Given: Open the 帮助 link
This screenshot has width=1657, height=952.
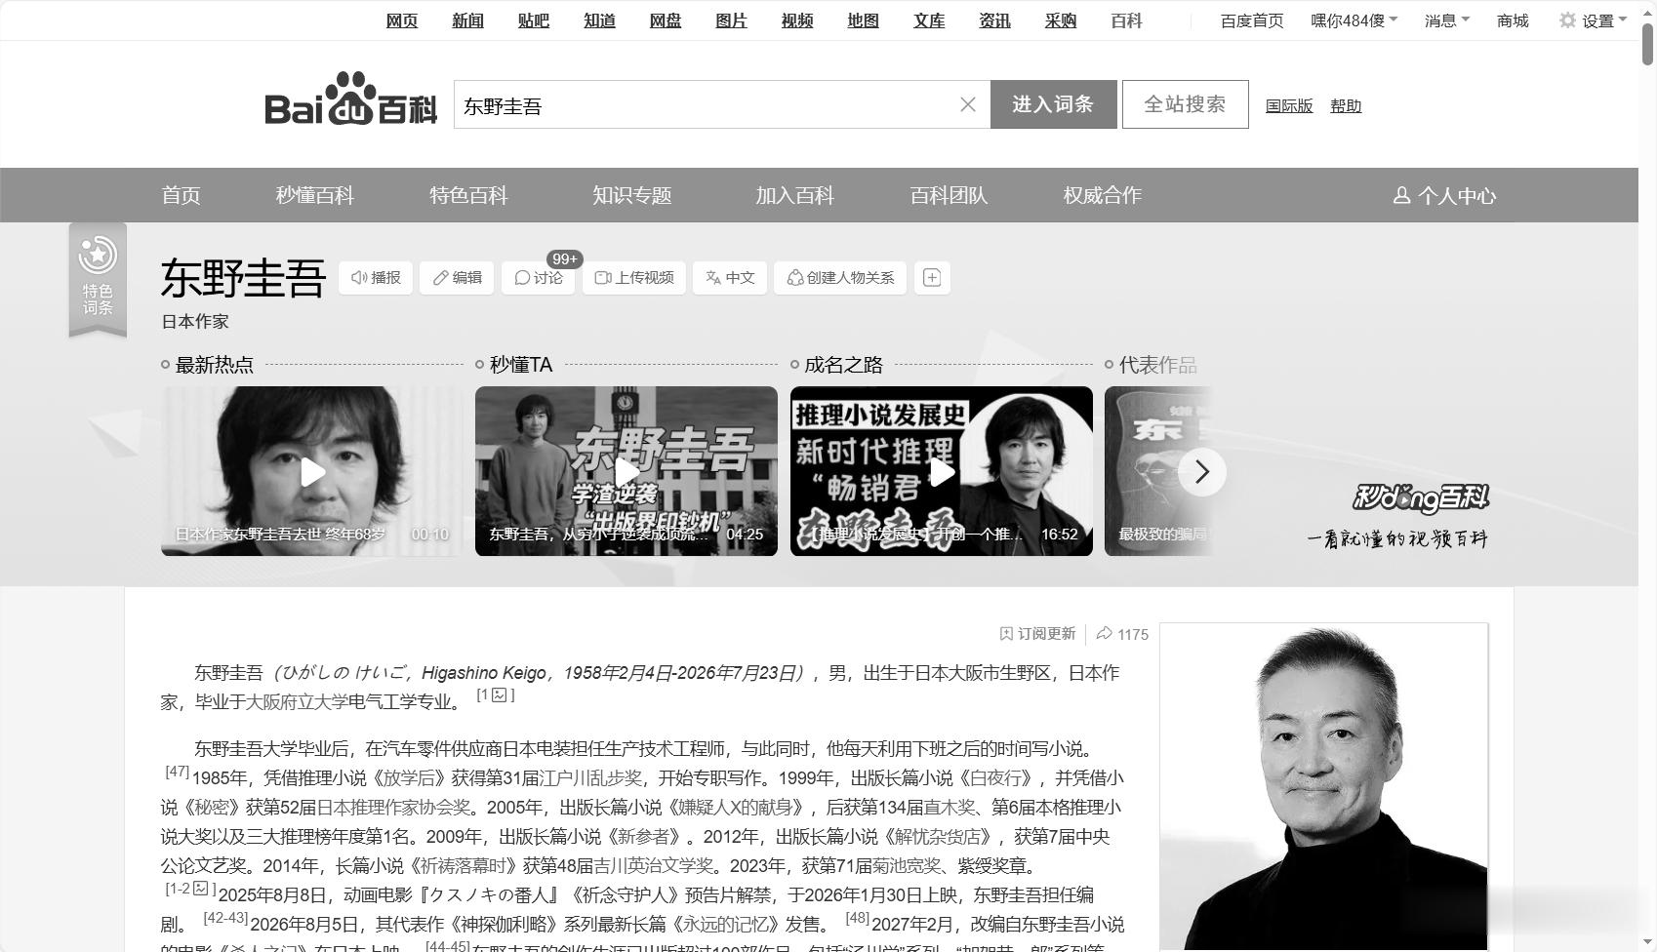Looking at the screenshot, I should point(1346,105).
